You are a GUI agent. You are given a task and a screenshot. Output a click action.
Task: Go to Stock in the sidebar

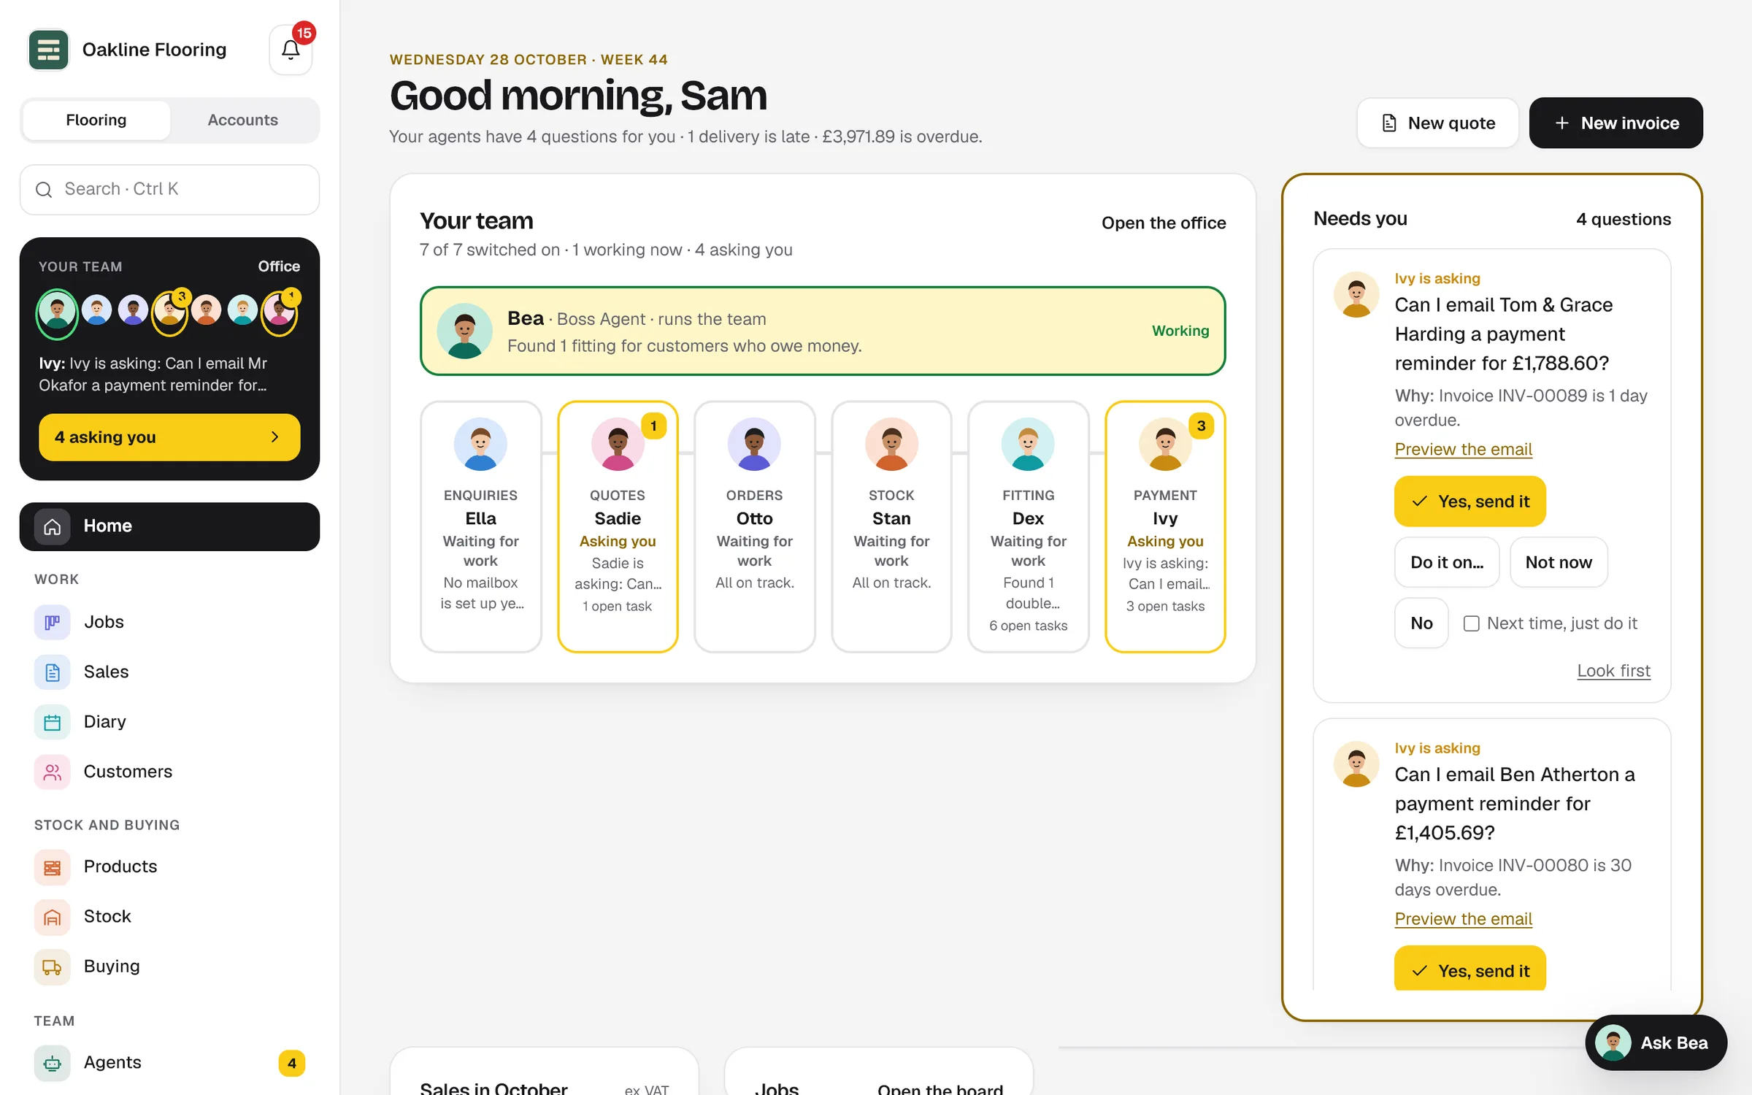pos(169,916)
